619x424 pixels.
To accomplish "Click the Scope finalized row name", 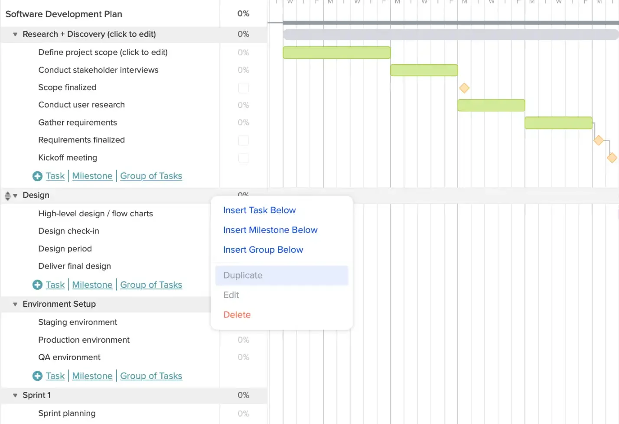I will [67, 87].
